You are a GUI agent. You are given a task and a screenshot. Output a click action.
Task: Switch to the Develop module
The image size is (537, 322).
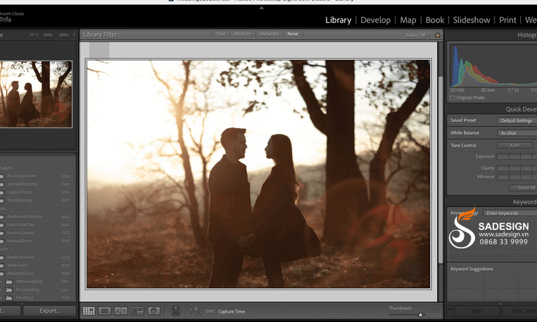click(376, 20)
